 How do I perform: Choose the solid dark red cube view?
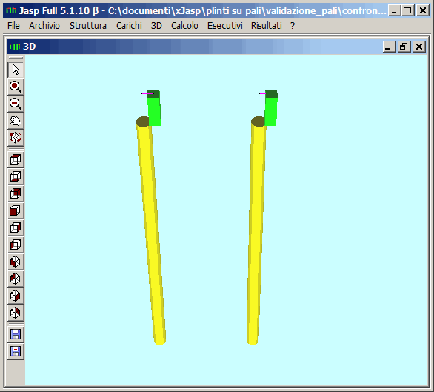tap(16, 210)
